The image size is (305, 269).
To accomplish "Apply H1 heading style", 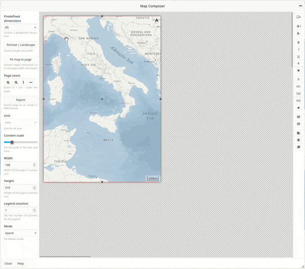I will [299, 86].
